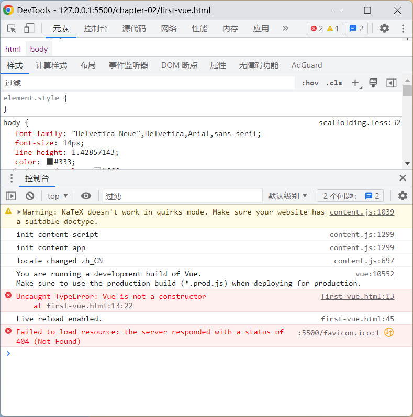Click the 2 issues badge in top toolbar
Viewport: 413px width, 417px height.
[x=356, y=28]
